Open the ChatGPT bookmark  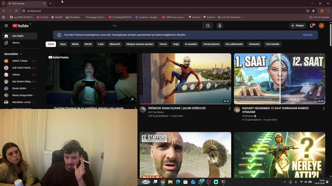pyautogui.click(x=57, y=17)
